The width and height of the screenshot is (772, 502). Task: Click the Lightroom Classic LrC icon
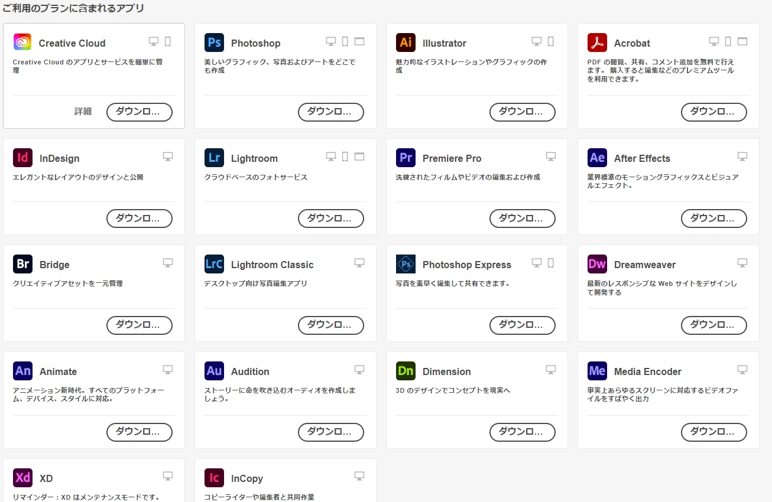point(214,264)
